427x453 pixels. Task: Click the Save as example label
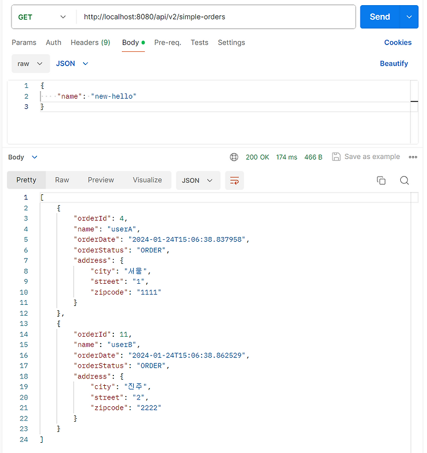click(x=372, y=157)
